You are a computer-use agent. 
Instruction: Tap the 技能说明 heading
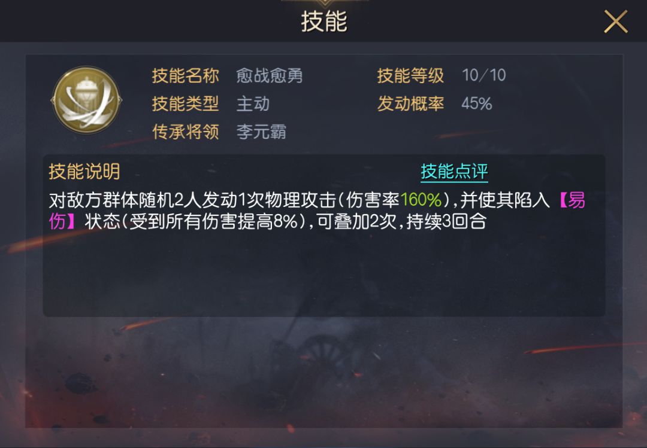point(84,172)
